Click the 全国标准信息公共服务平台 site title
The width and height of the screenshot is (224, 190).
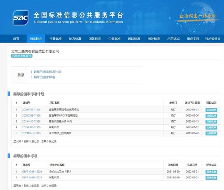78,15
